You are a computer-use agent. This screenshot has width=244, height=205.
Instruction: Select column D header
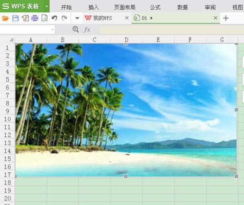(126, 40)
